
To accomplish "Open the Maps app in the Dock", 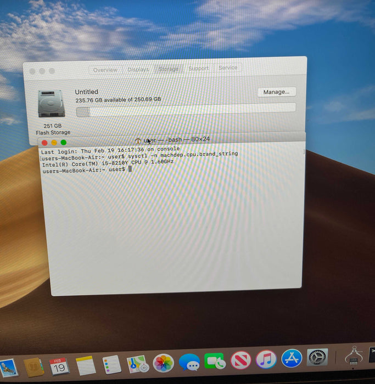I will [x=138, y=364].
